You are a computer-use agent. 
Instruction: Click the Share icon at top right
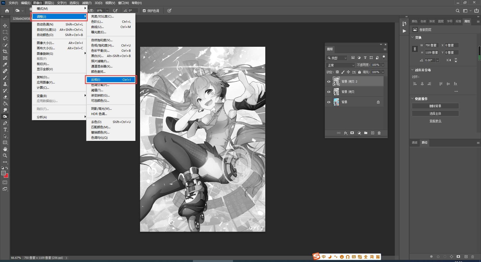pos(476,11)
